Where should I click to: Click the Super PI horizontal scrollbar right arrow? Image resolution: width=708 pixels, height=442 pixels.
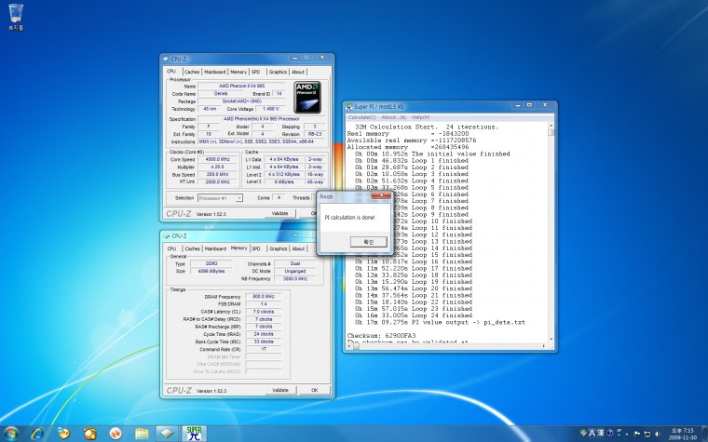[x=544, y=346]
